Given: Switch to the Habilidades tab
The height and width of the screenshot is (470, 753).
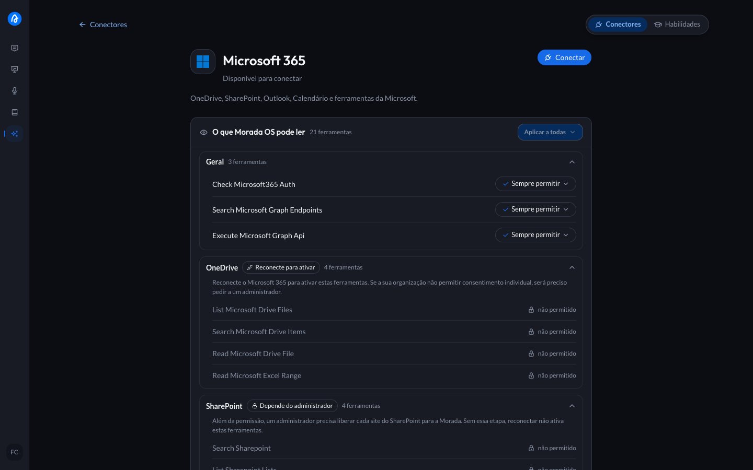Looking at the screenshot, I should point(677,25).
